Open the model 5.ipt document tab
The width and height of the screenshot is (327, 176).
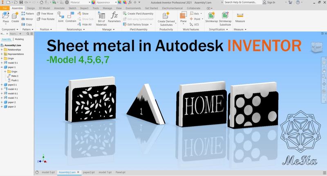click(x=48, y=172)
